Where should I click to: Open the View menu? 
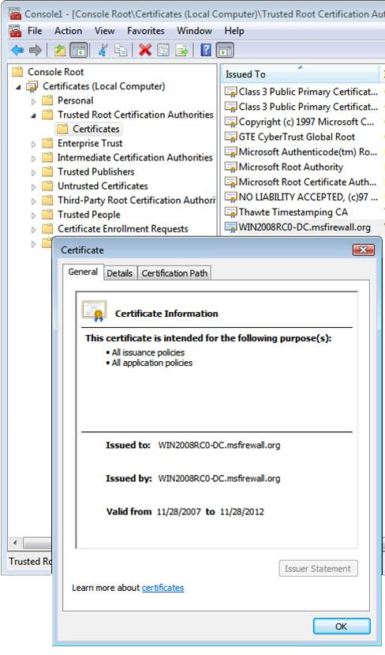click(104, 31)
